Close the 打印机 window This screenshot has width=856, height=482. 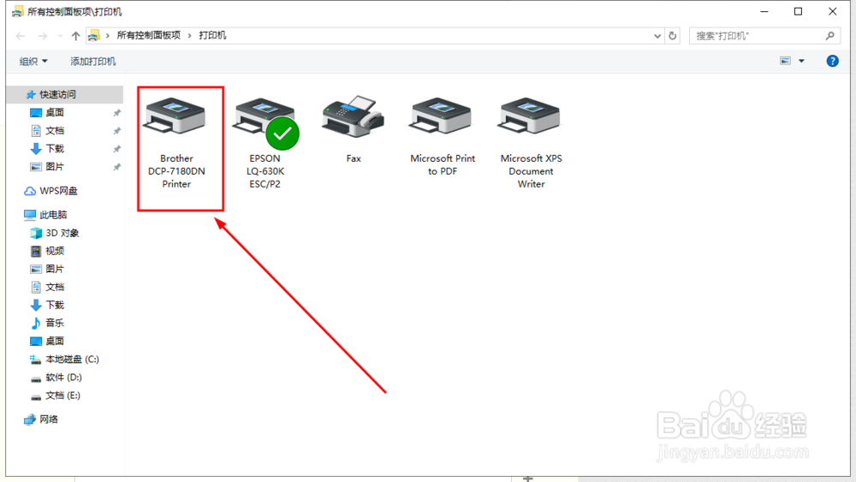(832, 11)
